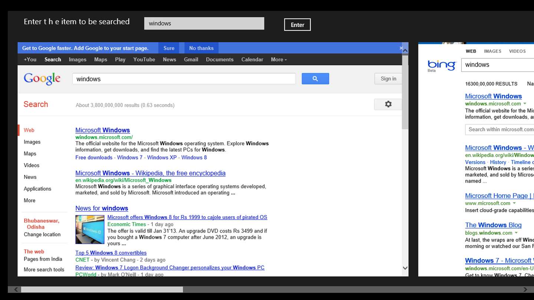
Task: Click Change location link
Action: (42, 234)
